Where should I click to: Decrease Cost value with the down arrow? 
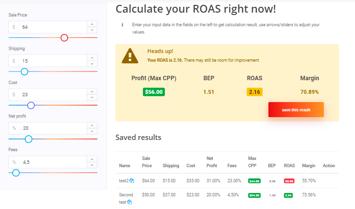point(92,98)
